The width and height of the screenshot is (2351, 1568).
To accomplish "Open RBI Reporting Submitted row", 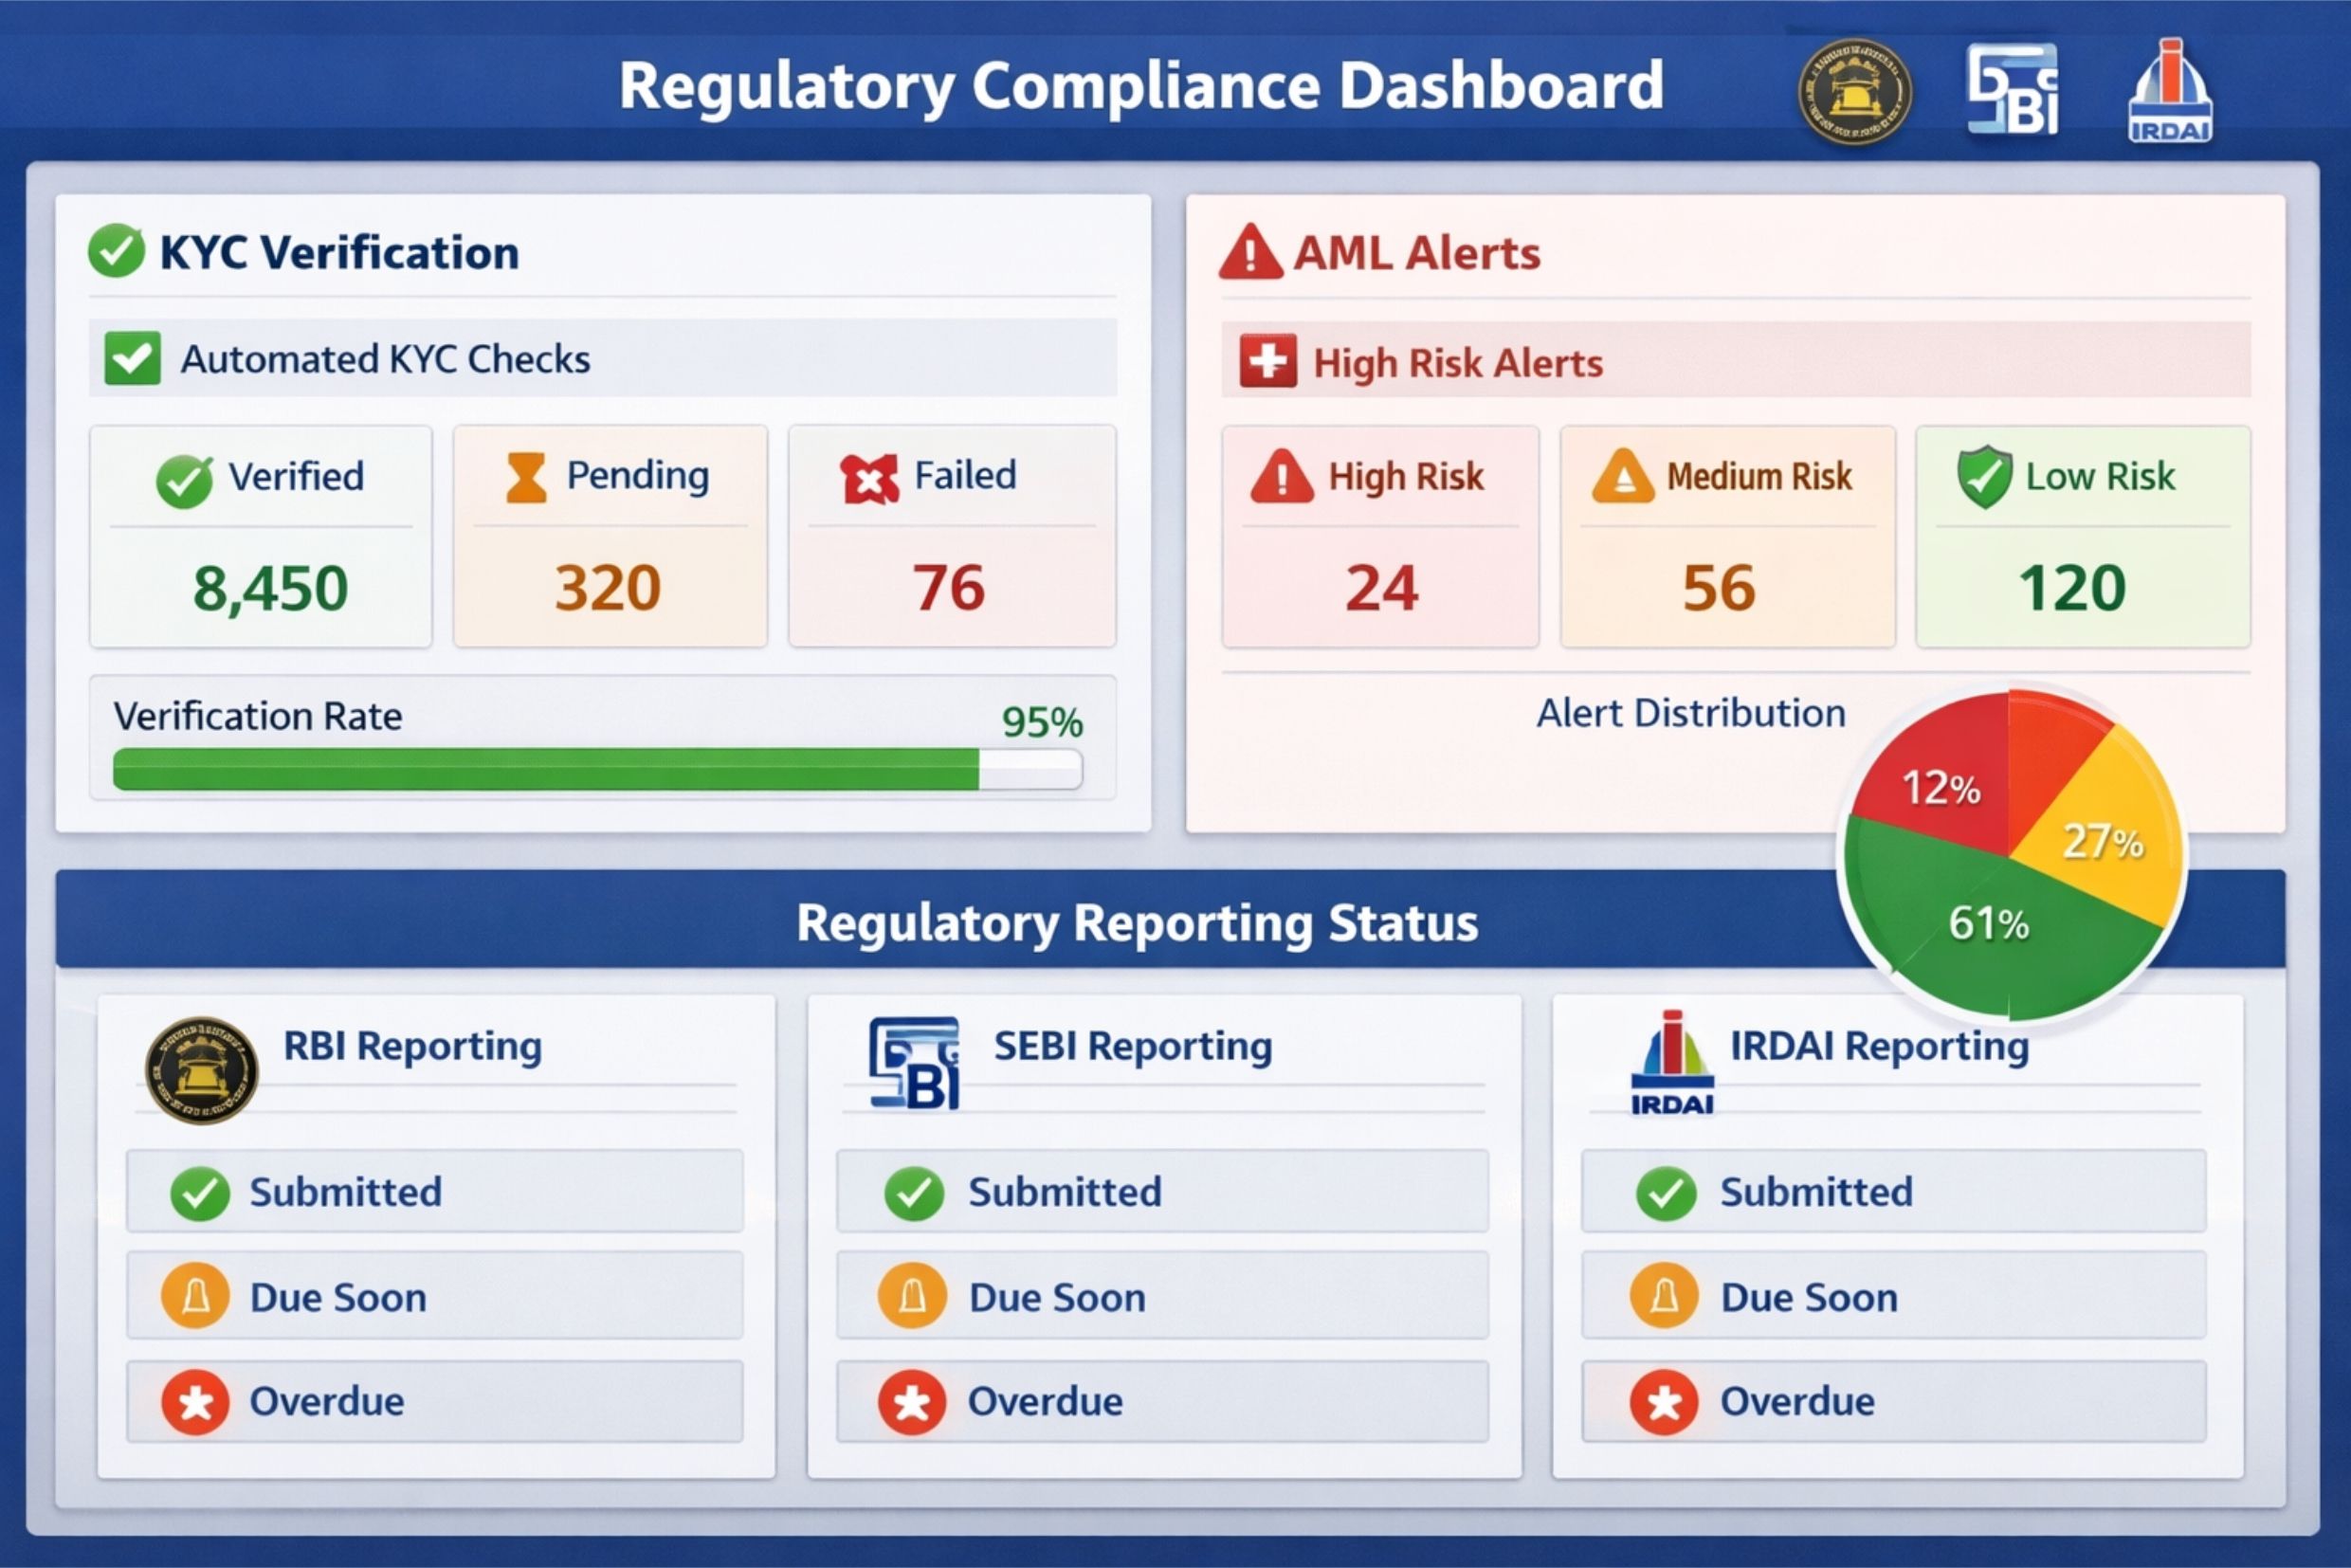I will pyautogui.click(x=434, y=1191).
